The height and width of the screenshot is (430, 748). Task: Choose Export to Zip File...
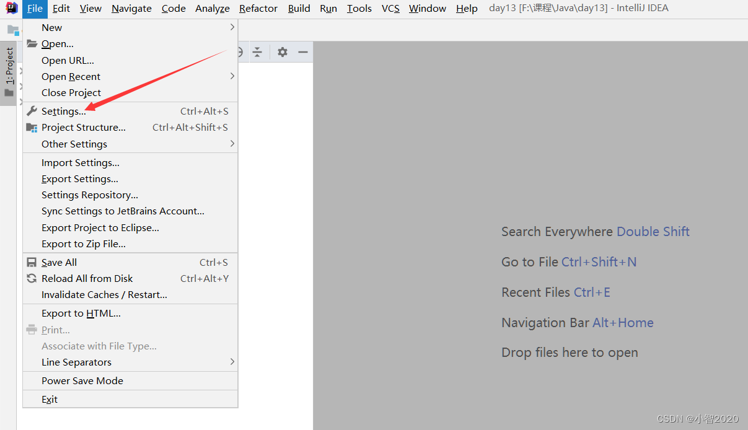point(130,244)
